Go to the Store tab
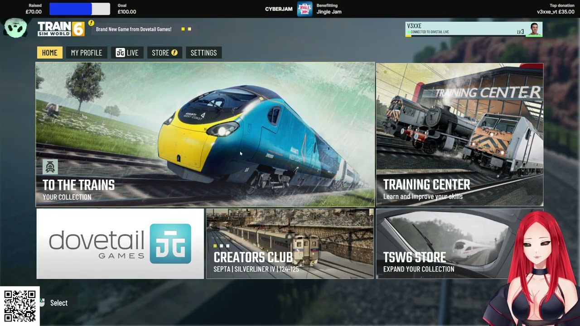This screenshot has width=580, height=326. (x=164, y=53)
